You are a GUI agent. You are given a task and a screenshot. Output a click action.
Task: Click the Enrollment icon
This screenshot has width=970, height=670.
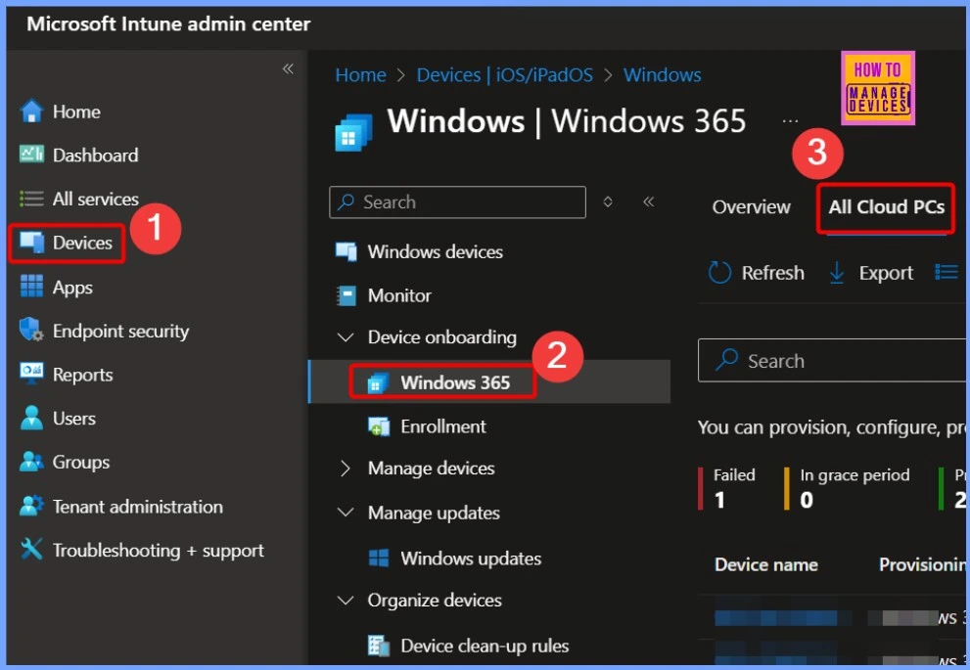pyautogui.click(x=379, y=426)
